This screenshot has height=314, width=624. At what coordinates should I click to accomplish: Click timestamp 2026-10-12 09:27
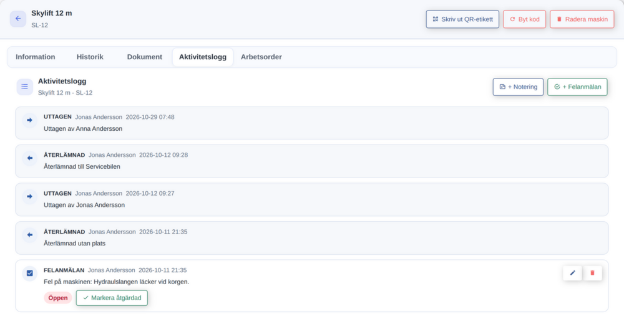click(x=150, y=193)
